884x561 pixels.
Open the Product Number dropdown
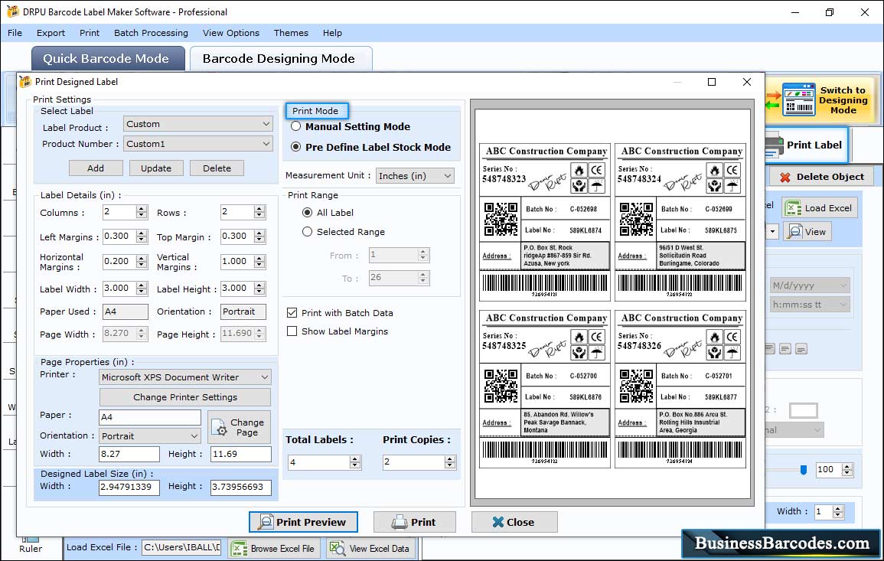coord(198,144)
